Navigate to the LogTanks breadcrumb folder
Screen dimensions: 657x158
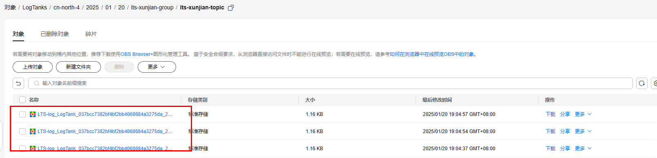point(35,7)
